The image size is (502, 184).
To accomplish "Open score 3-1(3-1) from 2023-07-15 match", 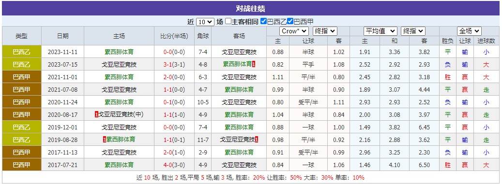I will point(174,65).
